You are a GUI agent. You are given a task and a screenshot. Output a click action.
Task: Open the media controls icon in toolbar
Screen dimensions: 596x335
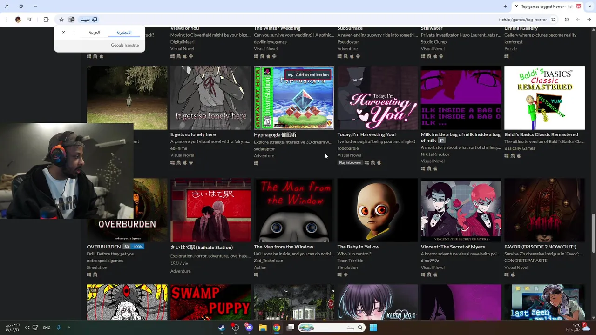pyautogui.click(x=29, y=20)
